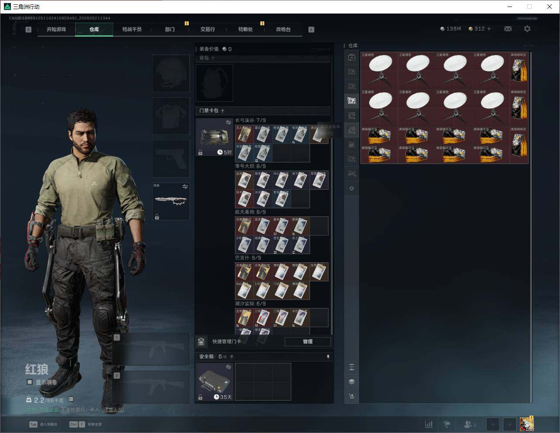The image size is (560, 433).
Task: Select the first keycard under 长弓溪谷
Action: tap(244, 134)
